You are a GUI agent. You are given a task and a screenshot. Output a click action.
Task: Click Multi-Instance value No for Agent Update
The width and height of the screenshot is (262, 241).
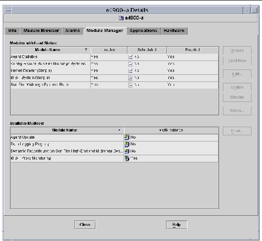point(133,137)
